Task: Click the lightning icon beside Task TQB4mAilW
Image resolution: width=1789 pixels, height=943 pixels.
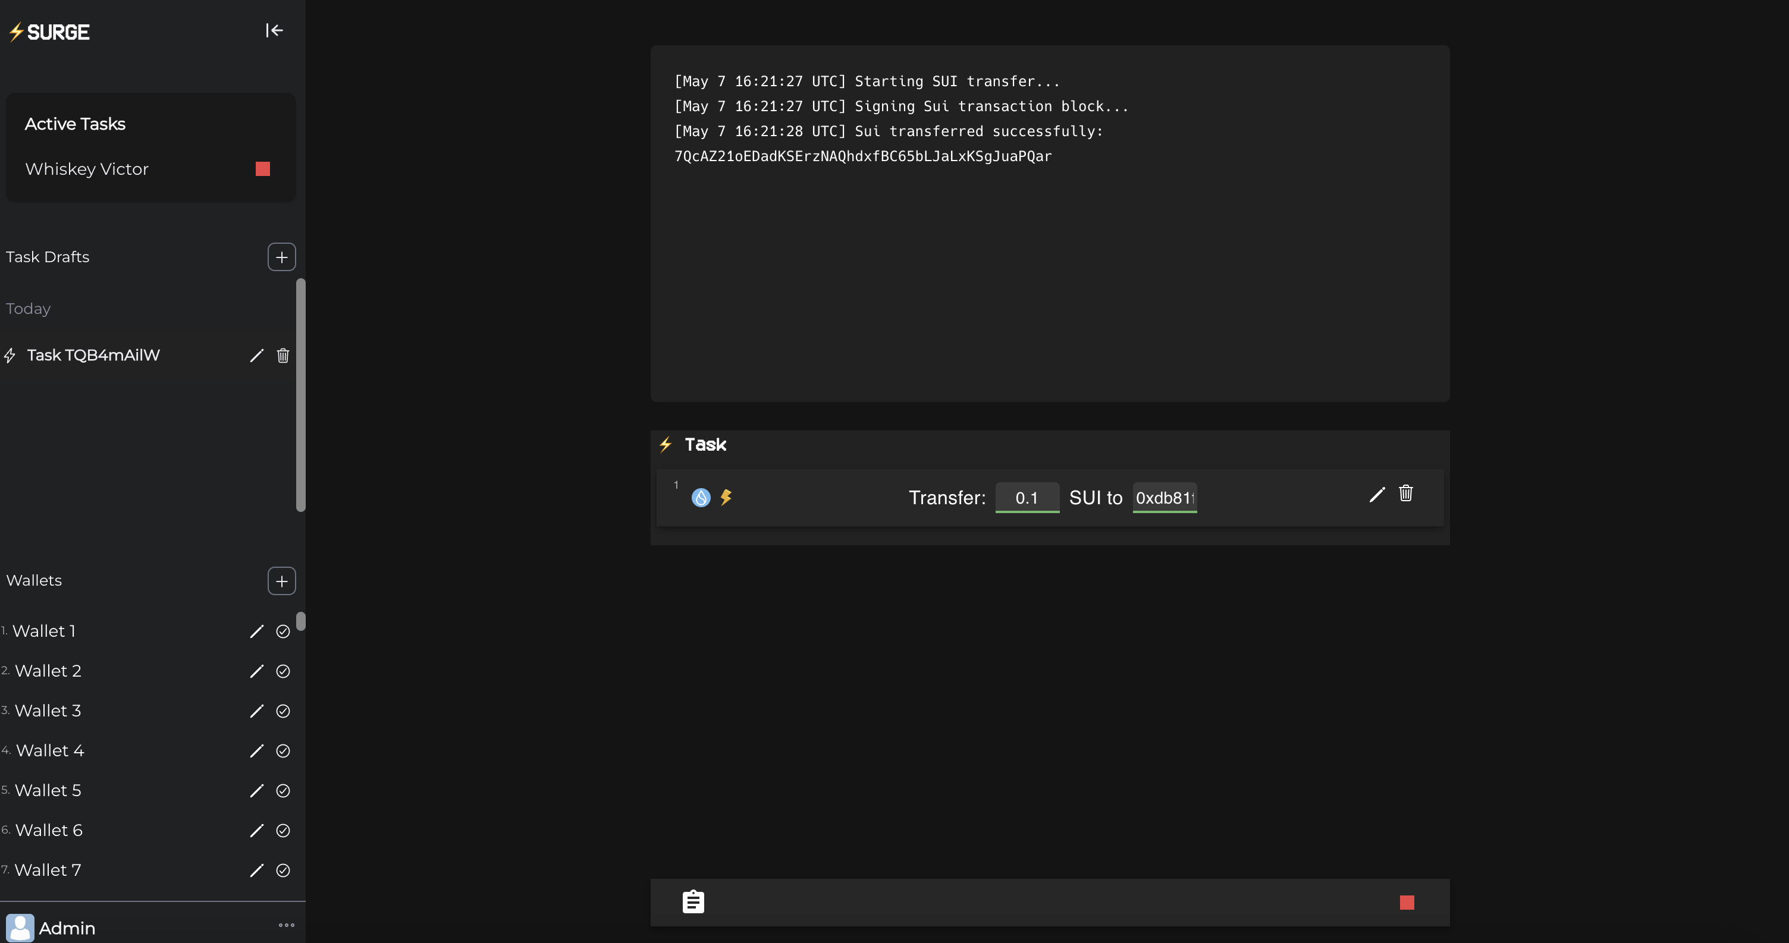Action: (10, 355)
